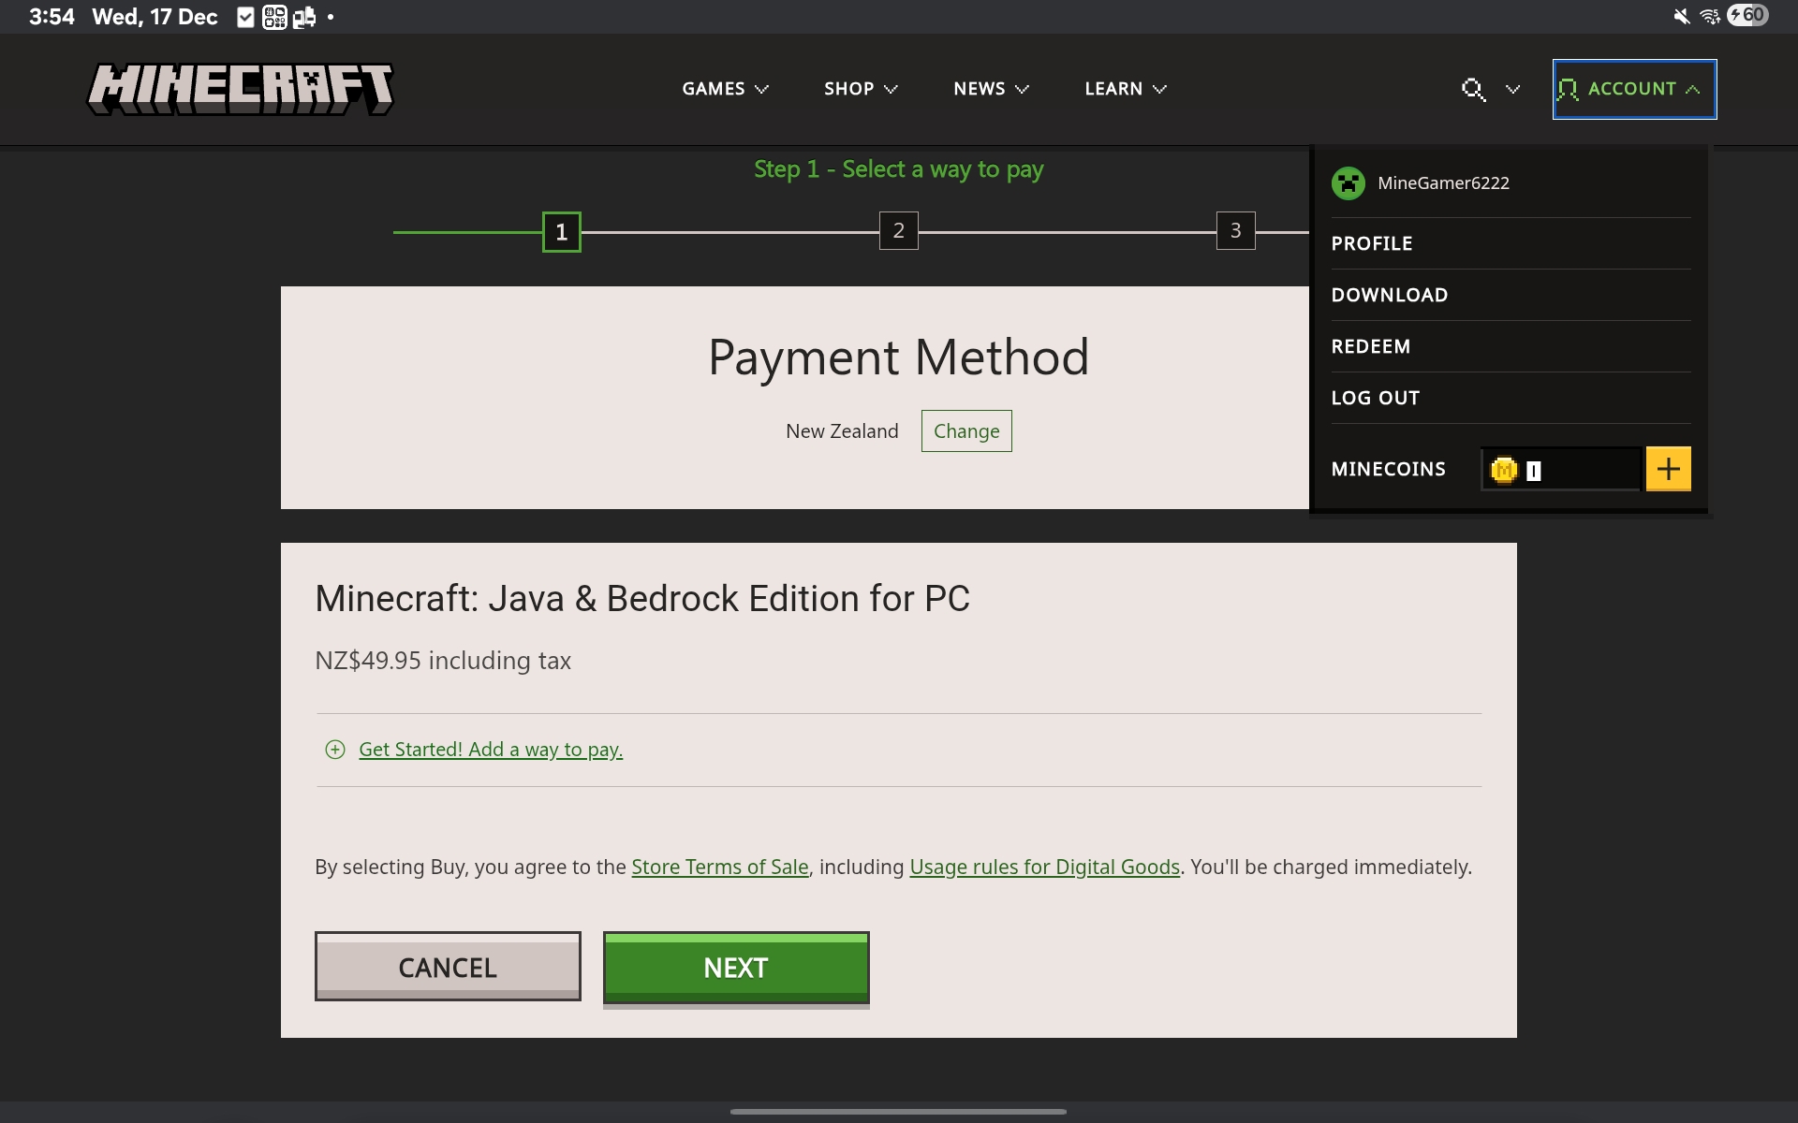Open the News dropdown menu
This screenshot has width=1798, height=1123.
990,89
